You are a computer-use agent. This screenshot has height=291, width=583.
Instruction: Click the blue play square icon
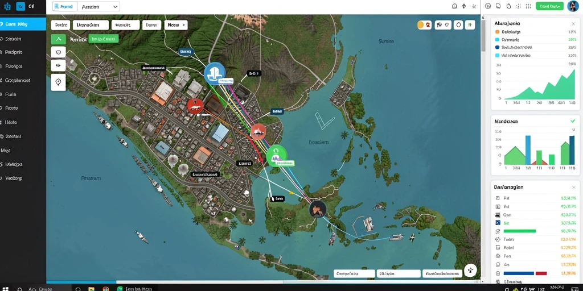[x=20, y=6]
